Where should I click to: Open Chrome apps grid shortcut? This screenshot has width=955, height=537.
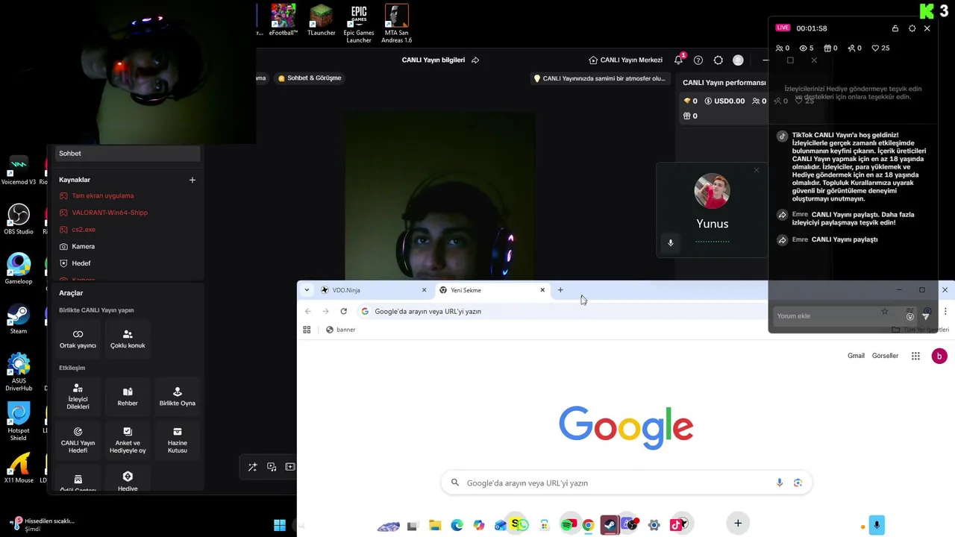point(307,330)
